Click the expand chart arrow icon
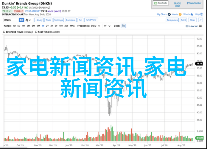The width and height of the screenshot is (207, 149). pyautogui.click(x=200, y=20)
